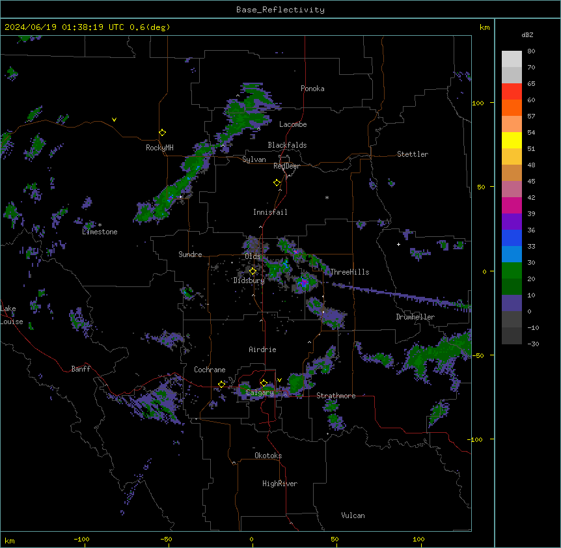Click the asterisk marker east of Innisfail
Viewport: 561px width, 548px height.
327,197
